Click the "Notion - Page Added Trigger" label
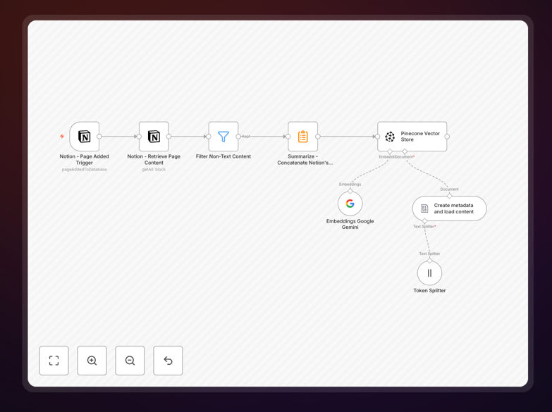 [x=84, y=159]
